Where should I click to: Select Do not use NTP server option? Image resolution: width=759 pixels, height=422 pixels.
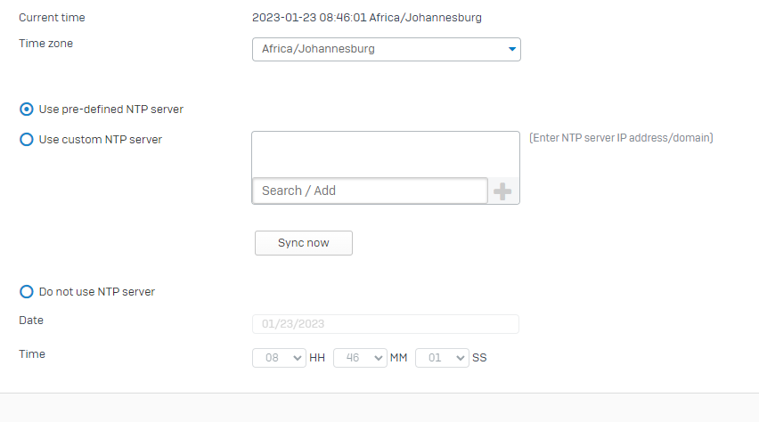(x=27, y=292)
